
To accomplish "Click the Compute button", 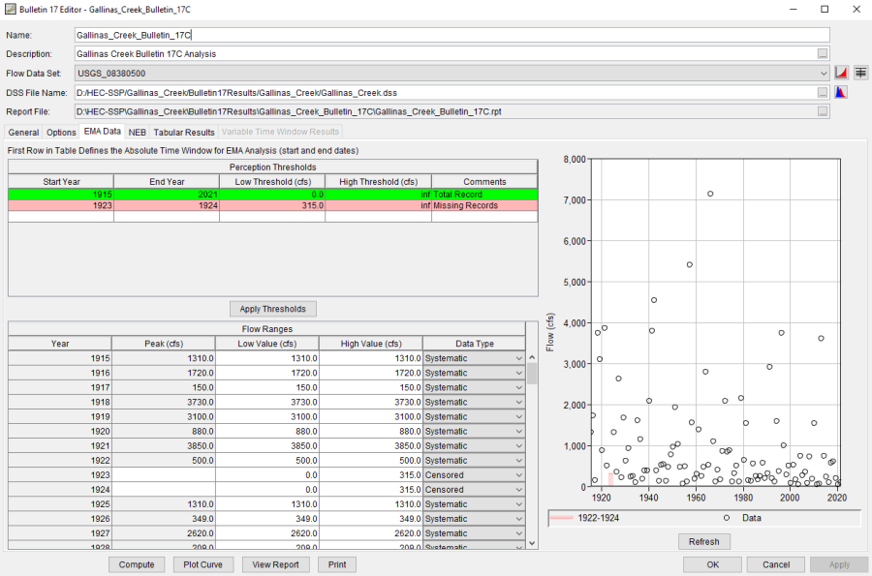I will tap(137, 564).
